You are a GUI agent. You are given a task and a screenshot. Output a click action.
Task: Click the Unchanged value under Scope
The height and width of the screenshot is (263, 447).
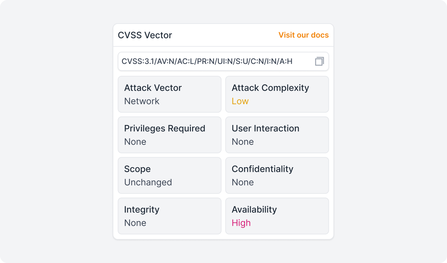(x=148, y=182)
